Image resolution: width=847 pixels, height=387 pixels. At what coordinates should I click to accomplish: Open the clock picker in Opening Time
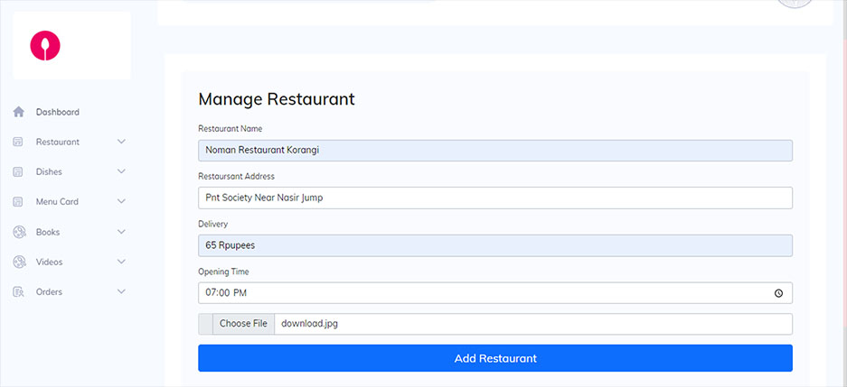[778, 293]
